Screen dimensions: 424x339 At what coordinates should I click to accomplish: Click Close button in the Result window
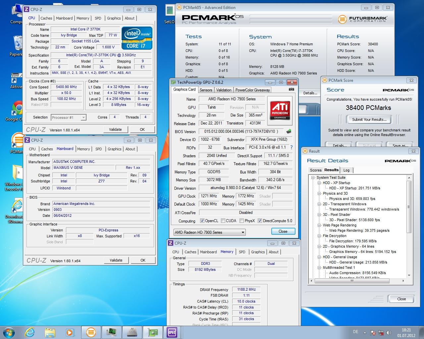click(401, 299)
